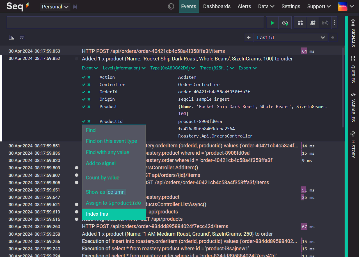The image size is (359, 257).
Task: Exclude Action property with x icon
Action: click(89, 77)
